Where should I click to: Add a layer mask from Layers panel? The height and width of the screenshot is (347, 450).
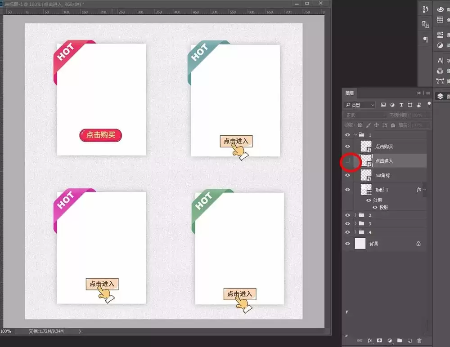point(379,341)
